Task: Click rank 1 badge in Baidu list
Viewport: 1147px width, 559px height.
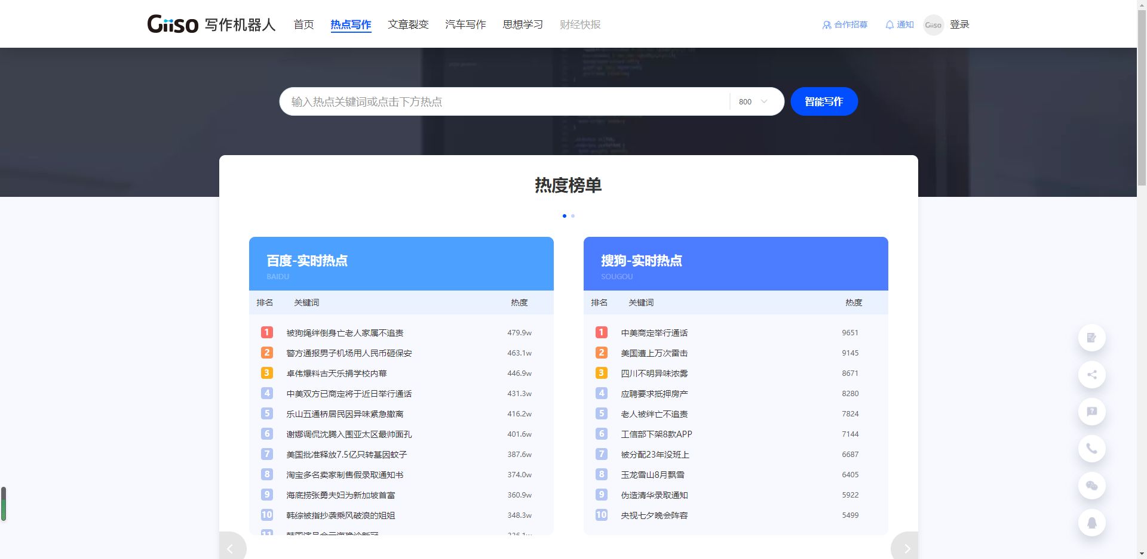Action: click(267, 332)
